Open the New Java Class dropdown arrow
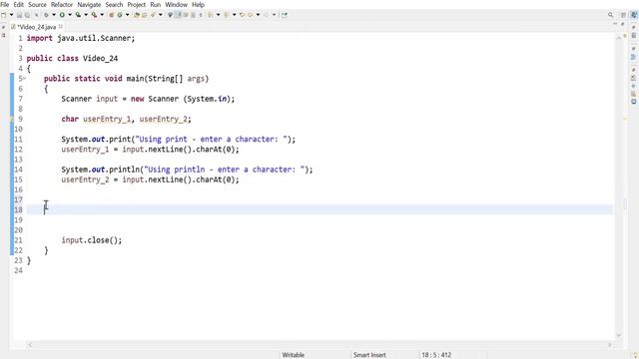639x359 pixels. pyautogui.click(x=128, y=15)
